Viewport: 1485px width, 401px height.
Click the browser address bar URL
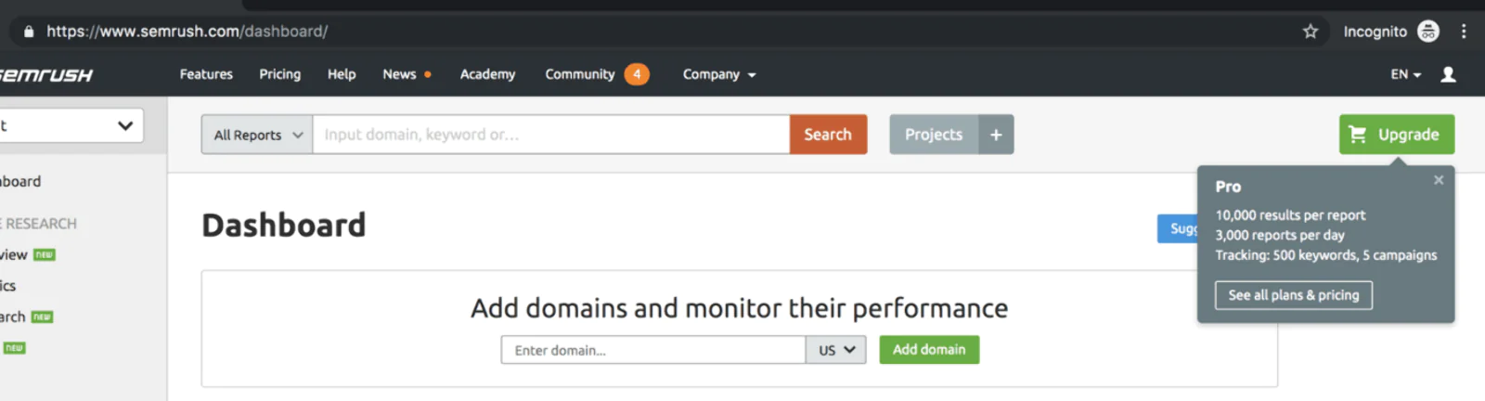click(187, 32)
